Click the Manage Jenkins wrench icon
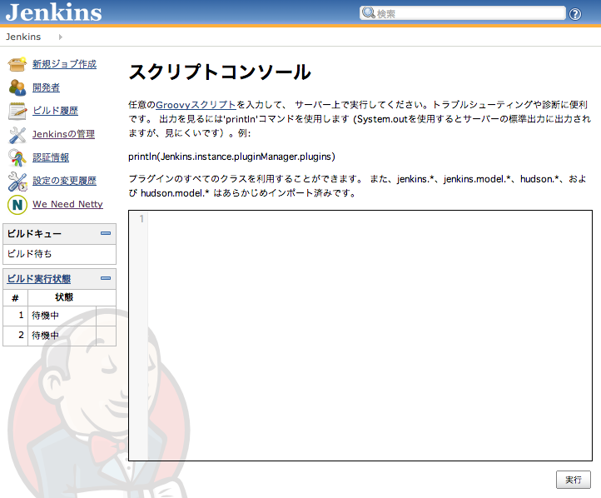Image resolution: width=601 pixels, height=498 pixels. [17, 135]
